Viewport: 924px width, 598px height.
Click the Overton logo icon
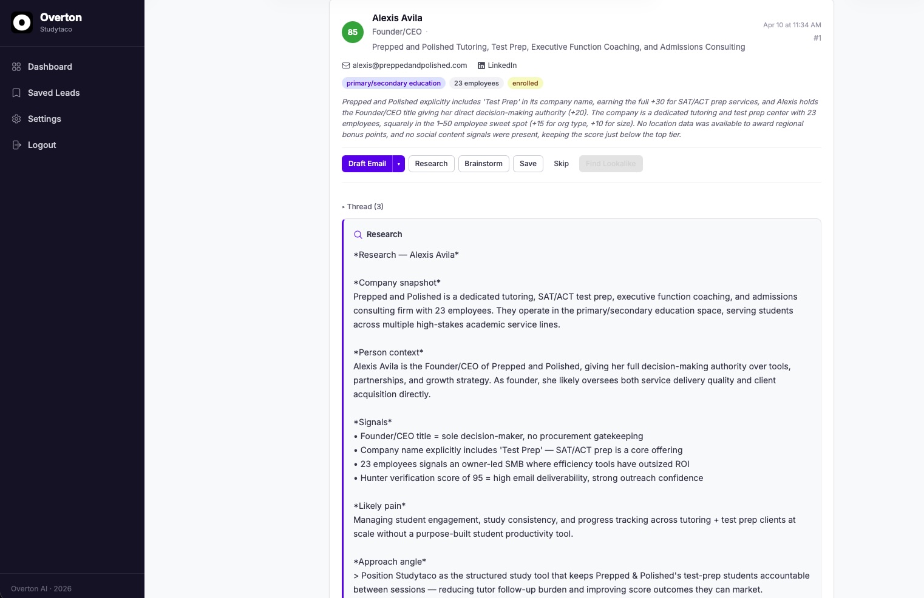22,23
